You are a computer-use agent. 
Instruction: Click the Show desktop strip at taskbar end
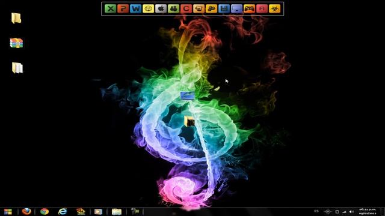383,212
